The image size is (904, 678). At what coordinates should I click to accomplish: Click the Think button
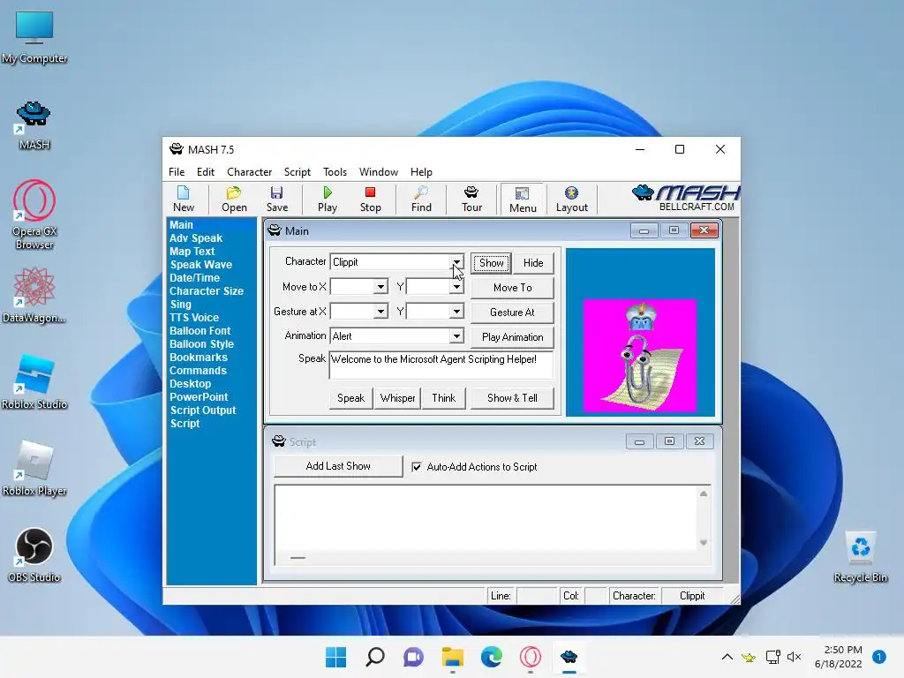click(x=443, y=398)
